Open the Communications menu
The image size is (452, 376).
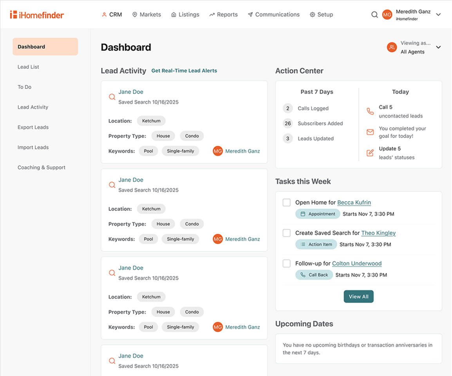273,15
